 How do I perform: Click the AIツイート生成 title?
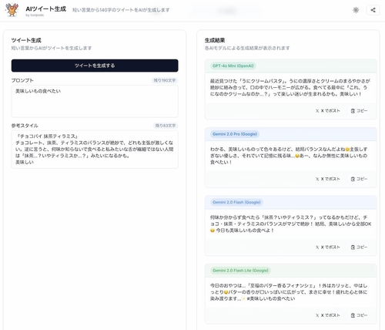tap(46, 9)
